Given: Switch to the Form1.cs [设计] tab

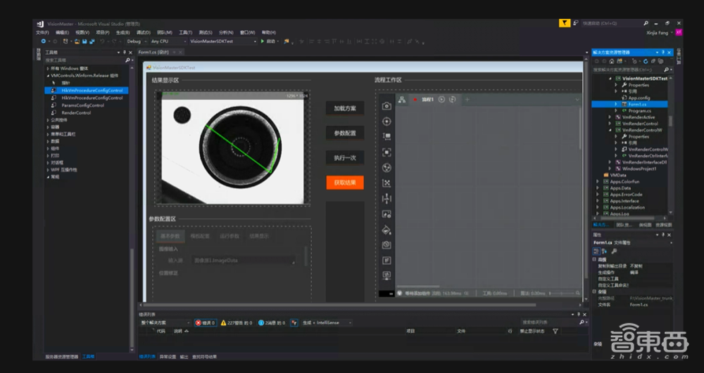Looking at the screenshot, I should [x=154, y=52].
